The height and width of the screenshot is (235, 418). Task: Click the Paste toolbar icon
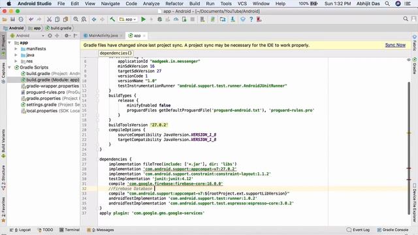(x=65, y=19)
